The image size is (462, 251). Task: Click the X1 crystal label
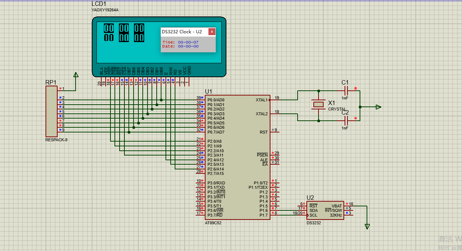tap(332, 103)
